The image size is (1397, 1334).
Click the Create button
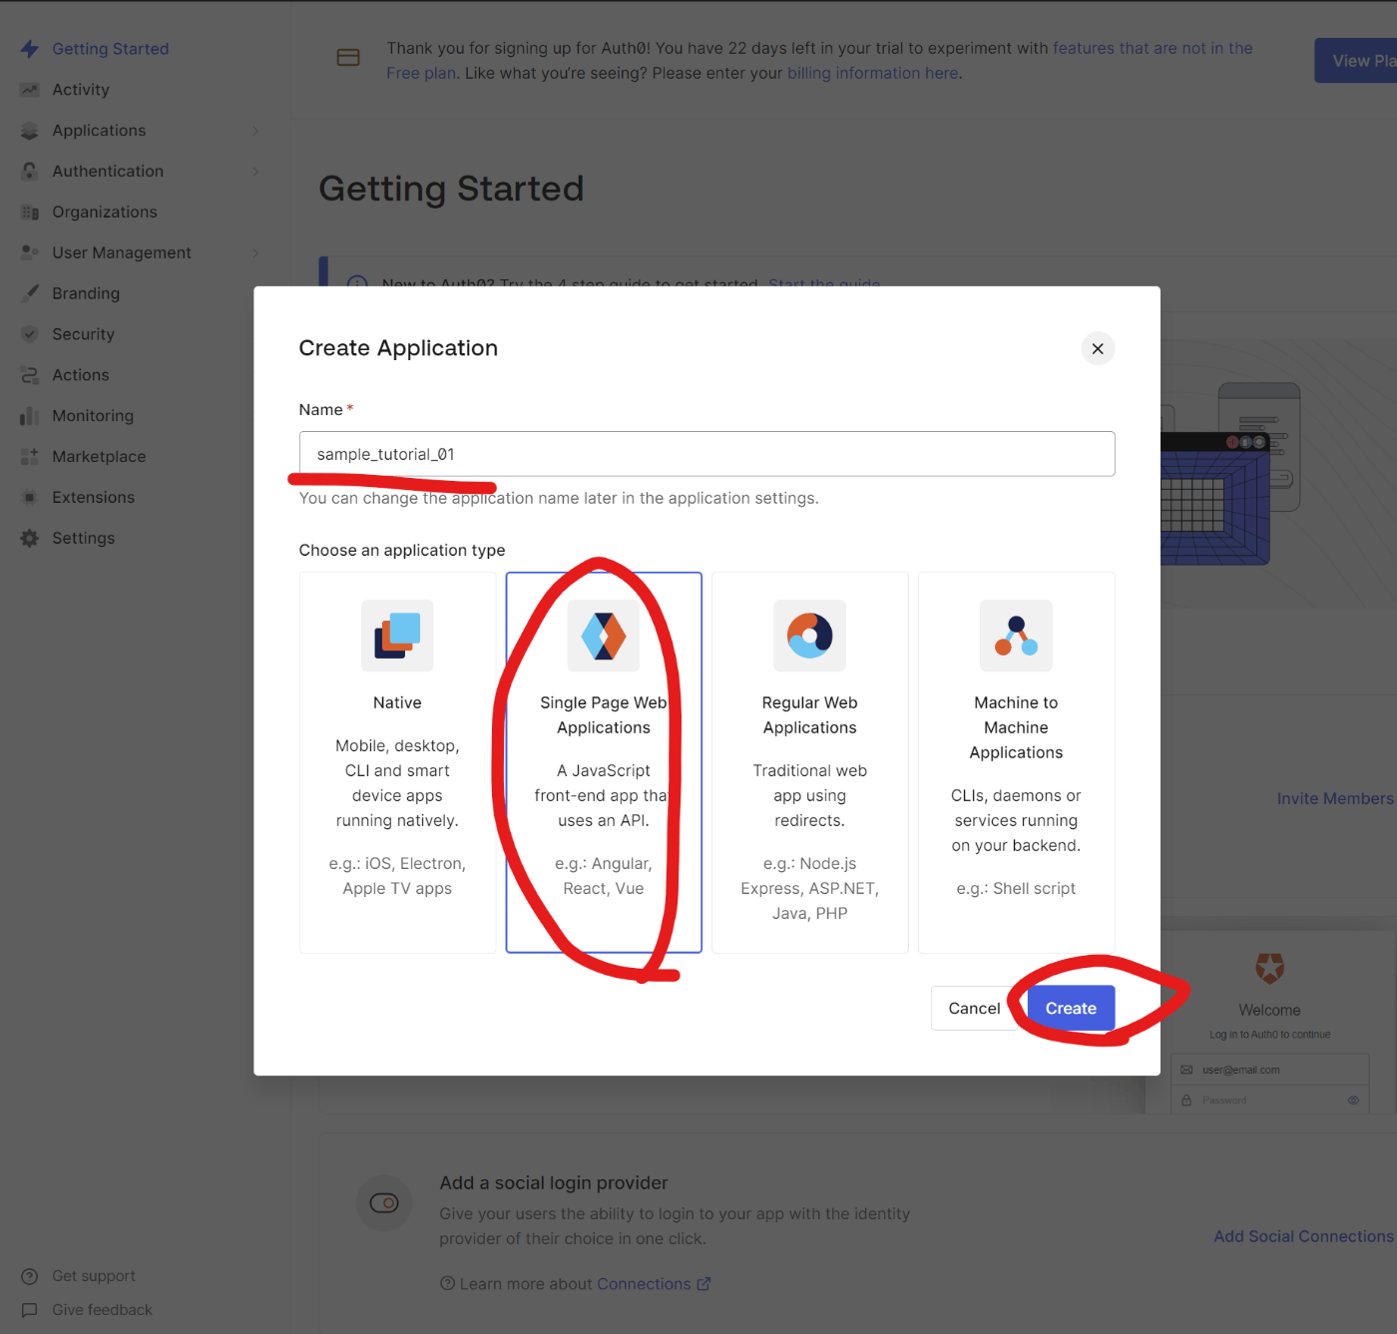(1071, 1009)
